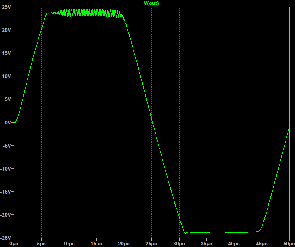
Task: Click the 15µs time axis label
Action: click(x=96, y=244)
